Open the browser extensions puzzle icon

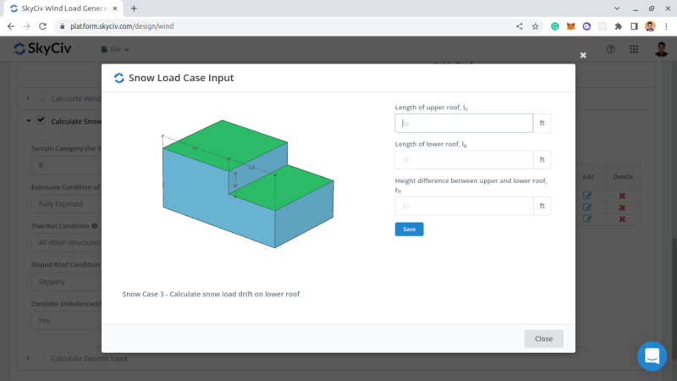tap(619, 26)
